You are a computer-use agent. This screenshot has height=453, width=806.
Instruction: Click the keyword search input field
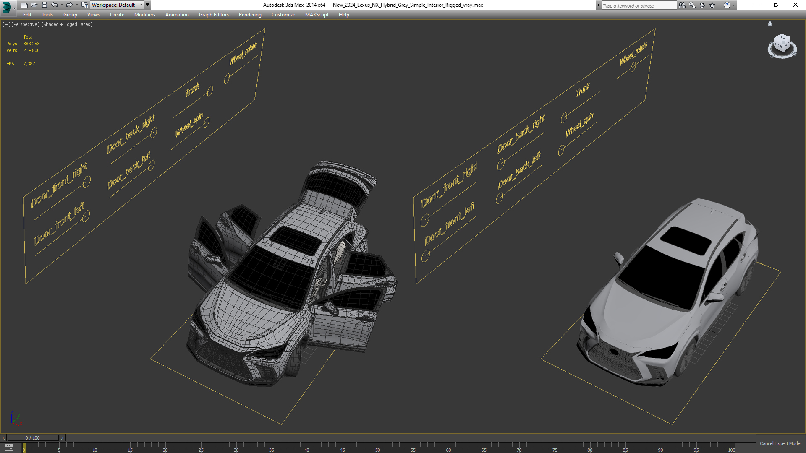tap(639, 5)
